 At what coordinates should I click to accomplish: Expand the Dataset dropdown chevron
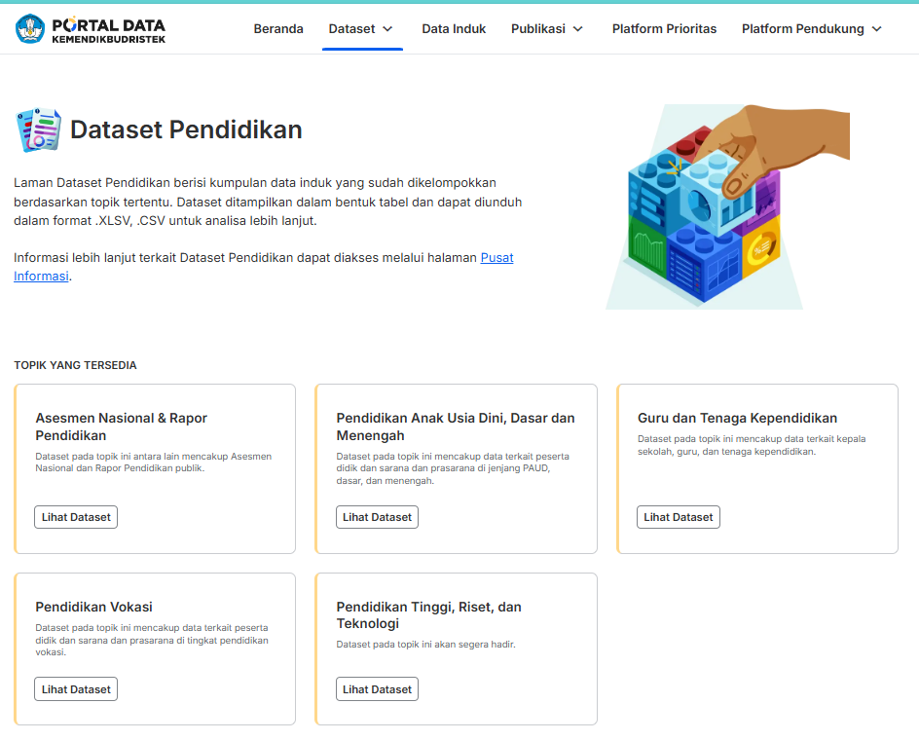(x=387, y=29)
